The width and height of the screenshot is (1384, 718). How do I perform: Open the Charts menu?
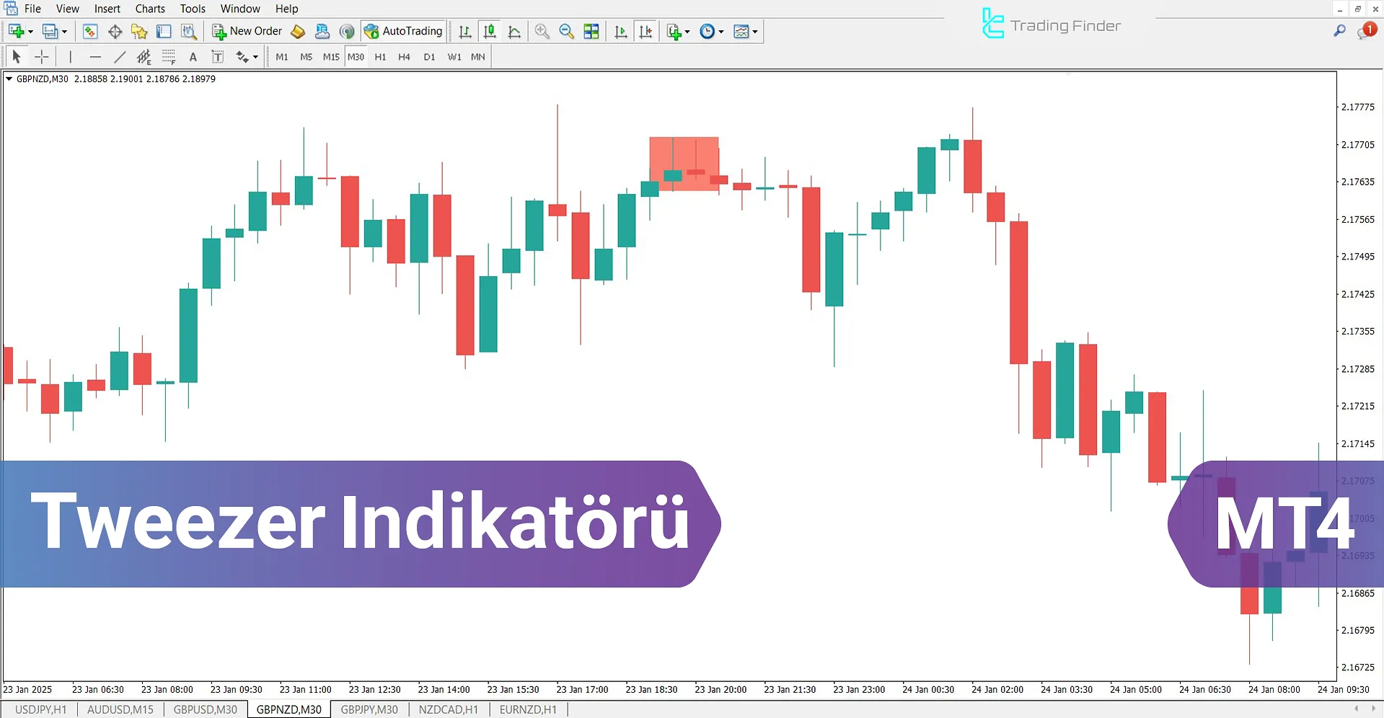coord(149,9)
